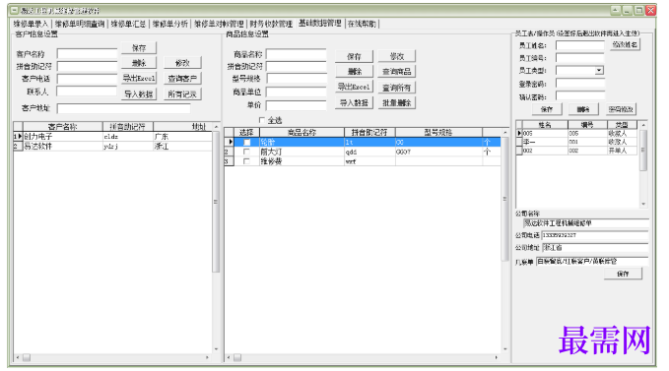Click customer table horizontal scrollbar
The width and height of the screenshot is (669, 371).
[112, 357]
